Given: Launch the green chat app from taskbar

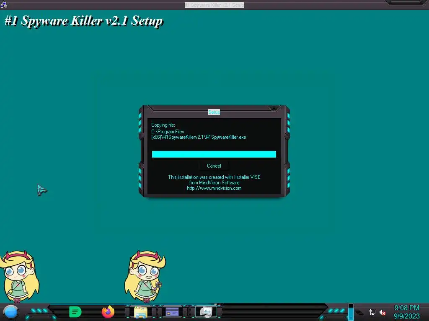Looking at the screenshot, I should pyautogui.click(x=75, y=312).
